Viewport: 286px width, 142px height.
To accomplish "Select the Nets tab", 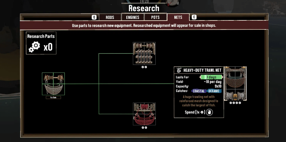I will click(178, 17).
